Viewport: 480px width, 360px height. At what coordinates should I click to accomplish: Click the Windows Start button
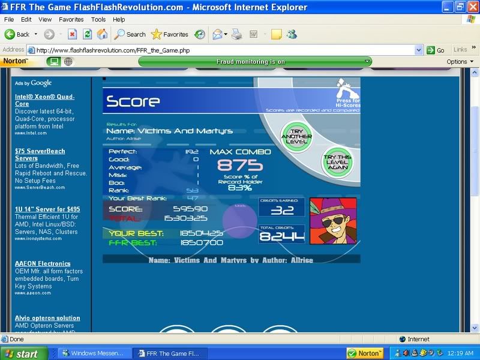click(21, 353)
